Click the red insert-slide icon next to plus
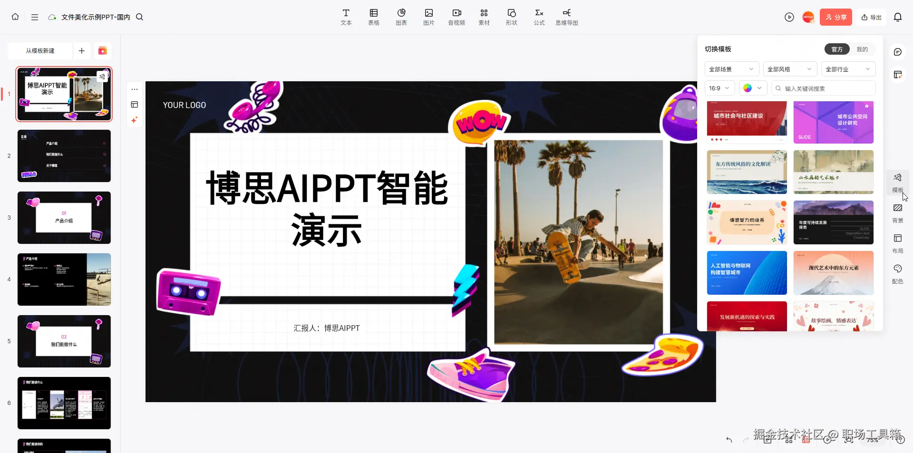The height and width of the screenshot is (453, 913). pyautogui.click(x=102, y=51)
